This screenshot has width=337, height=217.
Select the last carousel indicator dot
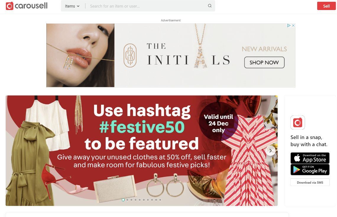point(160,200)
